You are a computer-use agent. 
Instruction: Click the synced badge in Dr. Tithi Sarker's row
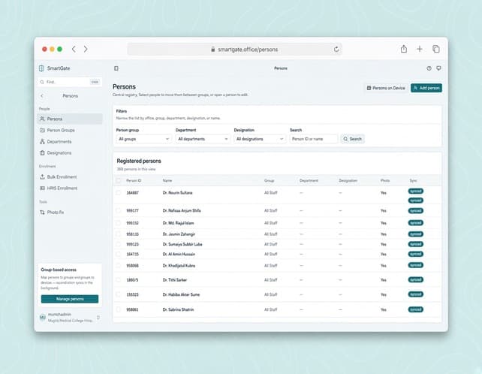click(x=416, y=279)
